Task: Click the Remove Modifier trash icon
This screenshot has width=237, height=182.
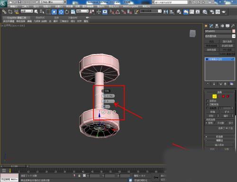Action: coord(225,84)
